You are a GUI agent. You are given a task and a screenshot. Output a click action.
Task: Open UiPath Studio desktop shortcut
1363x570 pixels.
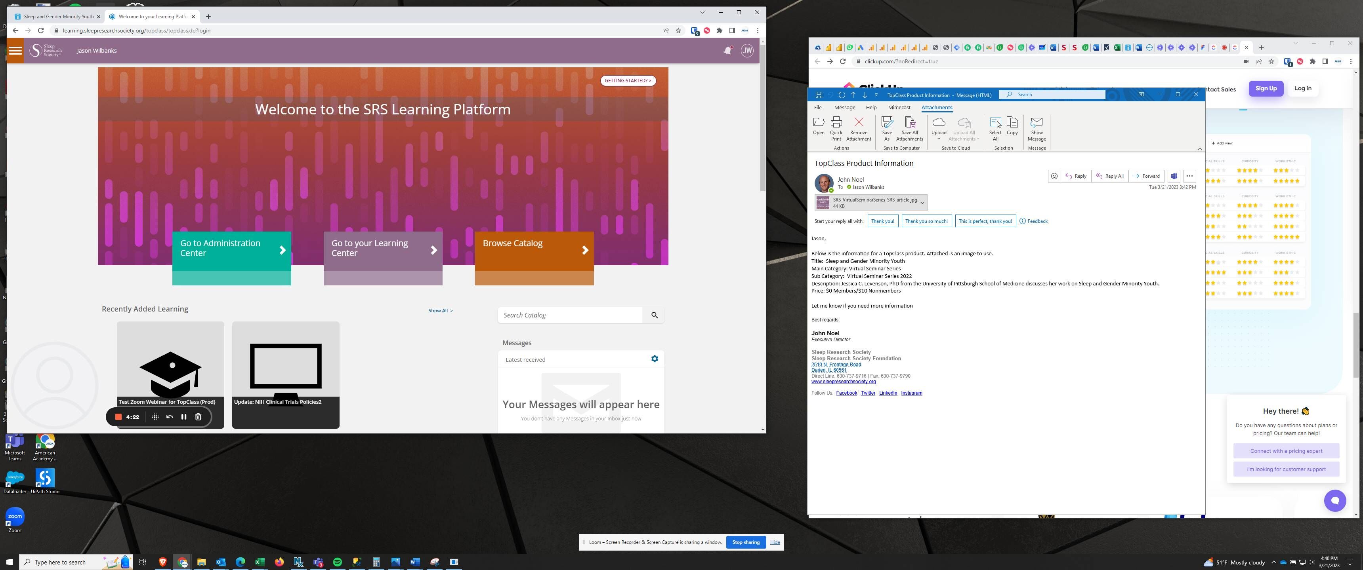pyautogui.click(x=45, y=481)
